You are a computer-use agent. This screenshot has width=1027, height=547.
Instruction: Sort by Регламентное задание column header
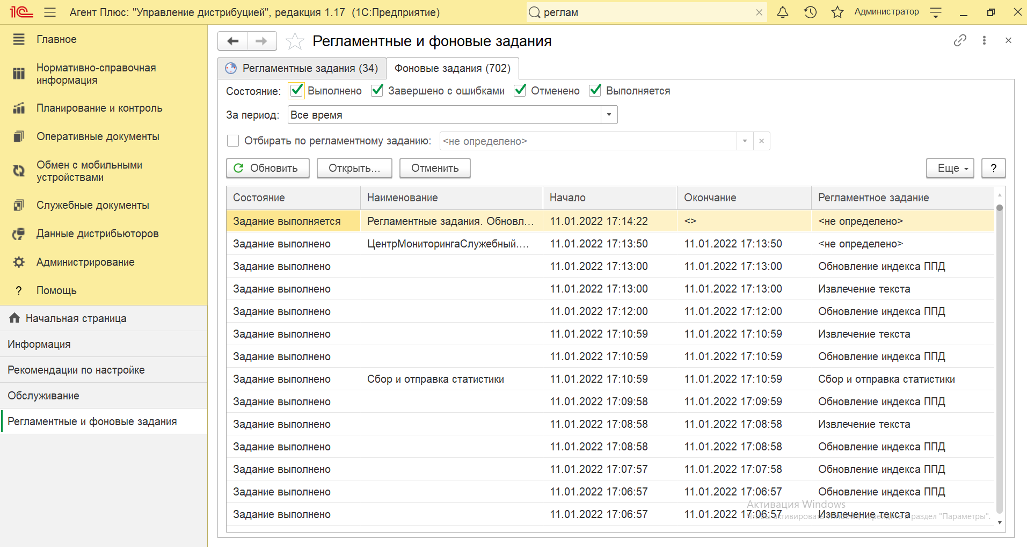point(902,198)
